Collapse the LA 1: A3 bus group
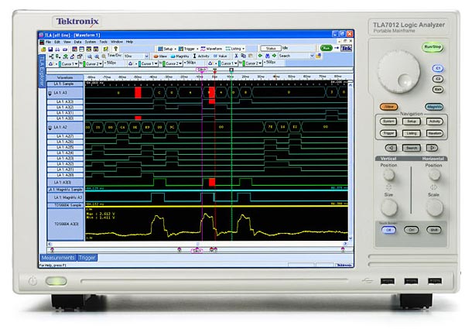 point(50,94)
